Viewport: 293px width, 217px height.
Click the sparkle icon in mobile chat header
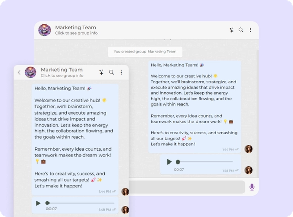tap(101, 72)
